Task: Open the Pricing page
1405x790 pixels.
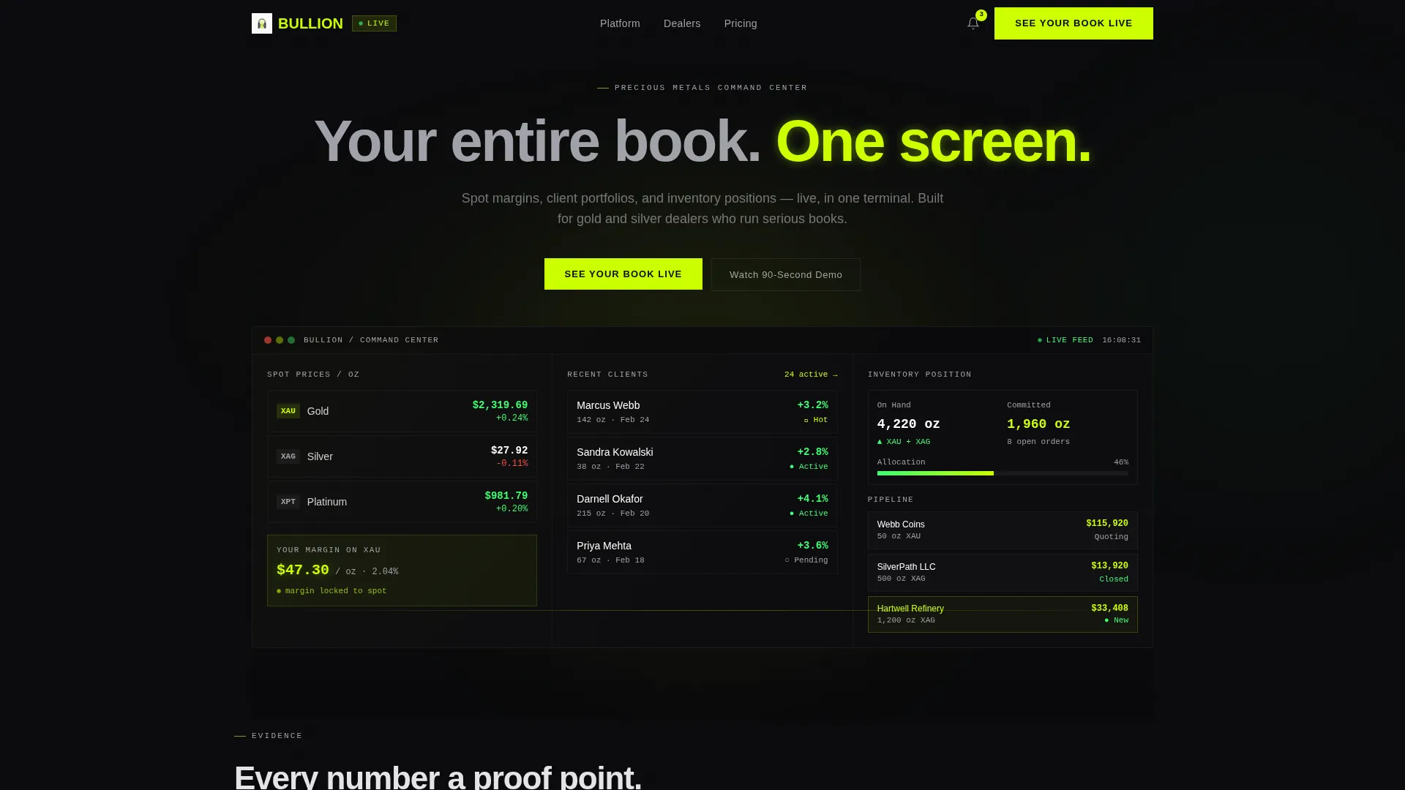Action: click(x=741, y=23)
